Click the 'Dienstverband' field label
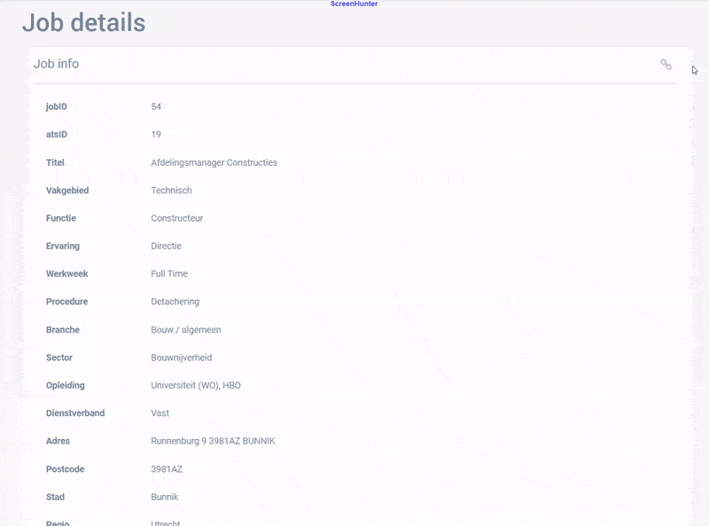This screenshot has width=709, height=526. tap(75, 413)
